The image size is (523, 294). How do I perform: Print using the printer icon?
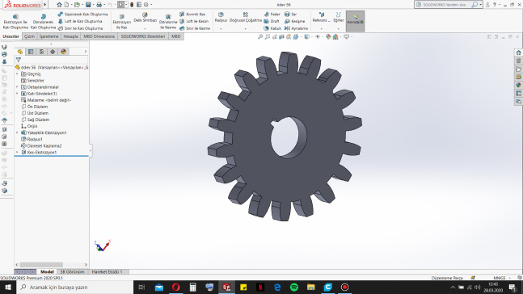(99, 5)
